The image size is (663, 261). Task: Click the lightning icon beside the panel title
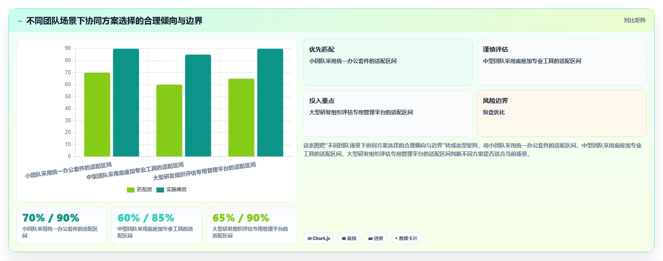[20, 21]
